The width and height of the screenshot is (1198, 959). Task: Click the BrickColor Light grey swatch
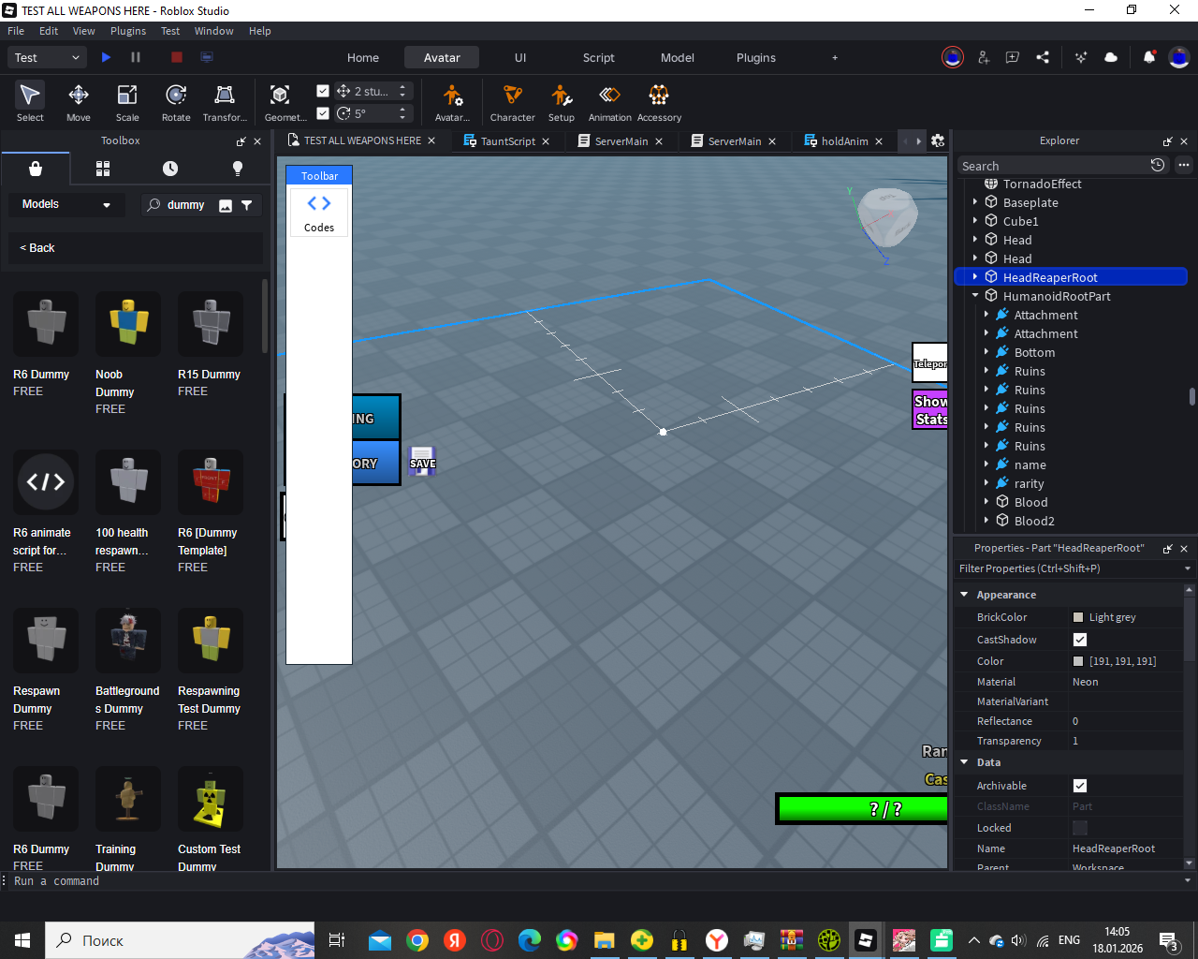[x=1078, y=617]
